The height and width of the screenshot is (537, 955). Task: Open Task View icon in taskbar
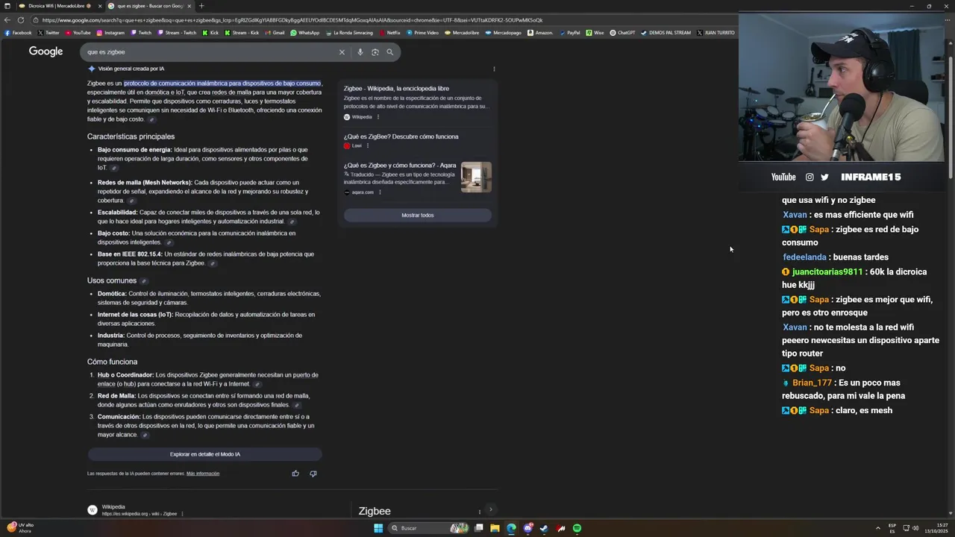pos(478,528)
